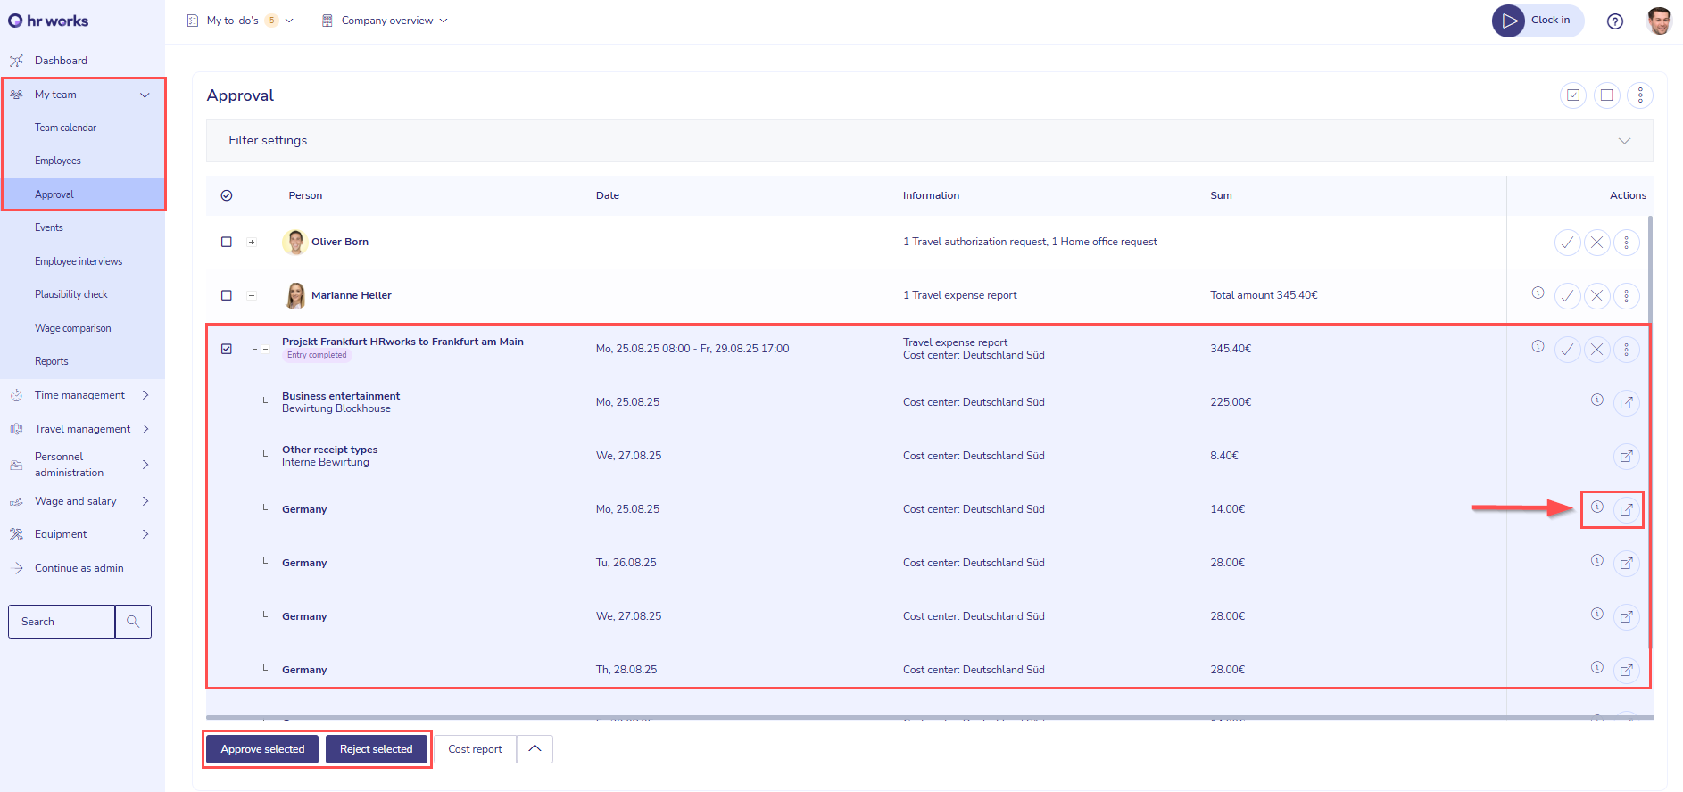Click Approve selected button

262,749
